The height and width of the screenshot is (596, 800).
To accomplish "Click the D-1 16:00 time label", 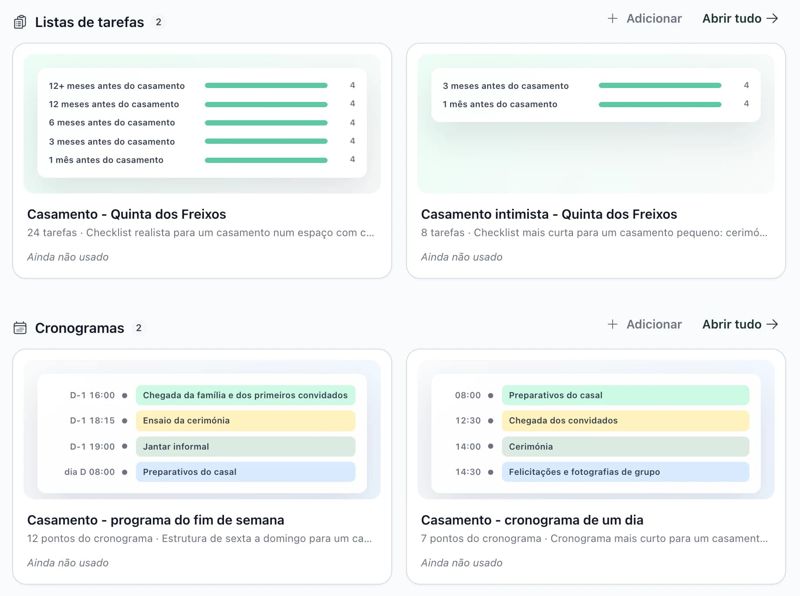I will [x=92, y=395].
